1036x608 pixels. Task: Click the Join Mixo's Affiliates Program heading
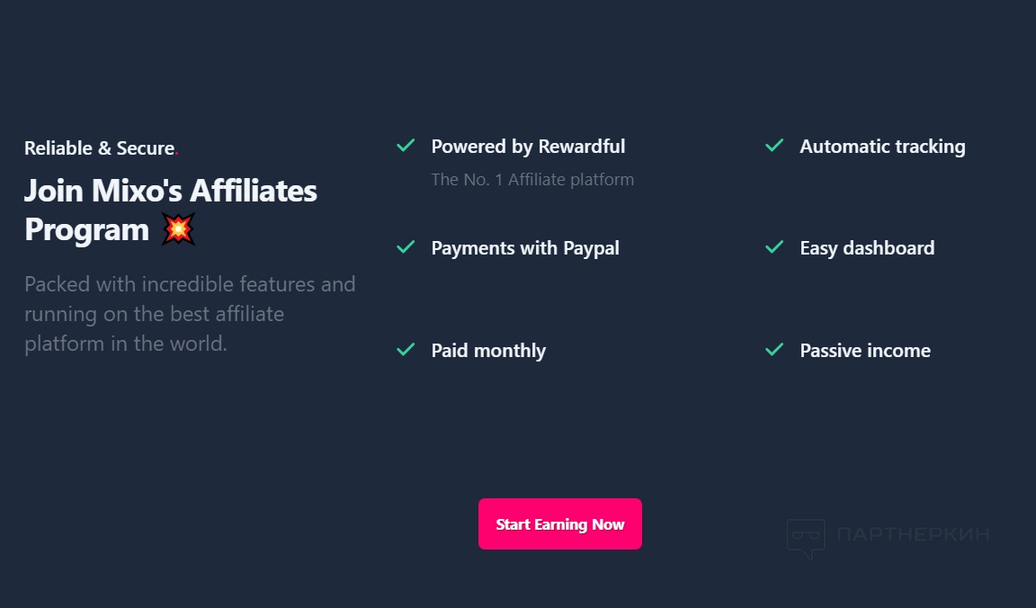tap(170, 210)
